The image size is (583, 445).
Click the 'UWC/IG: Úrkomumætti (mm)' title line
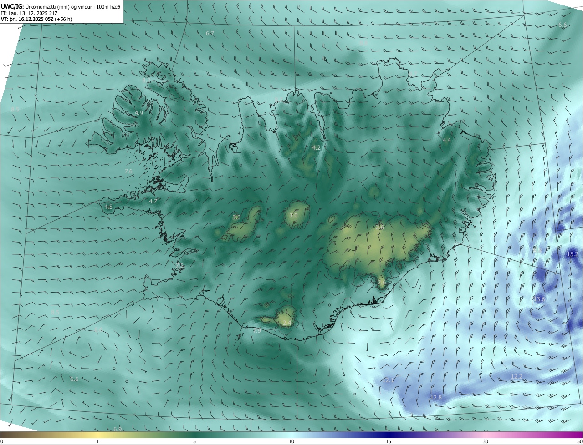pyautogui.click(x=61, y=6)
